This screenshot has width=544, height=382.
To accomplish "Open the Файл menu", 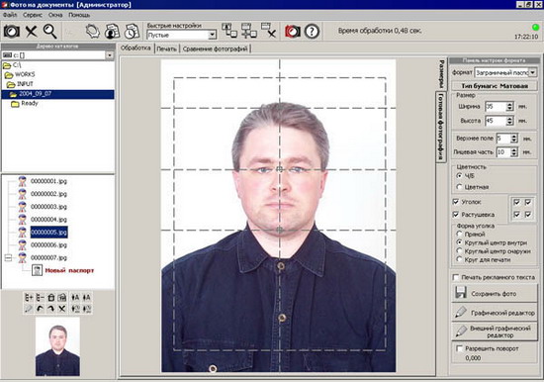I will (10, 15).
